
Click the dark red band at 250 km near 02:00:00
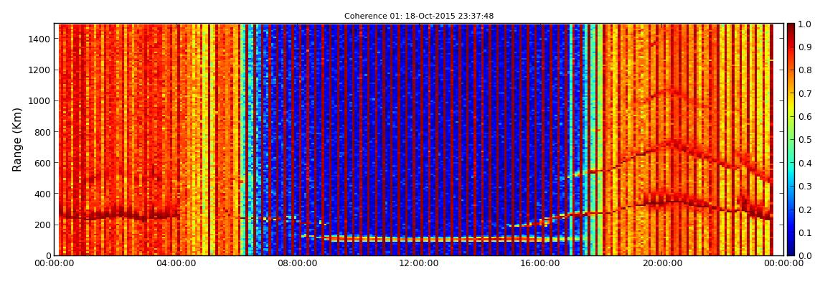point(118,215)
